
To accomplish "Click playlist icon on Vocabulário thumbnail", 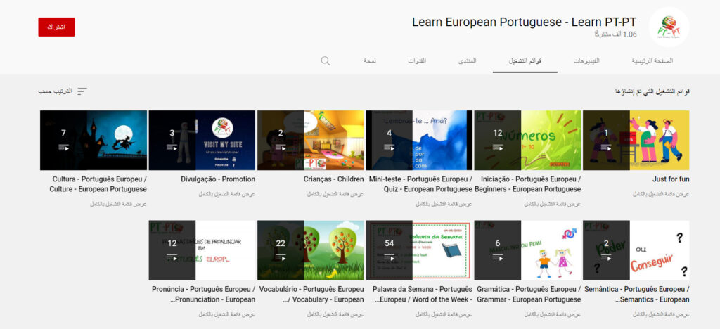I will pyautogui.click(x=281, y=257).
